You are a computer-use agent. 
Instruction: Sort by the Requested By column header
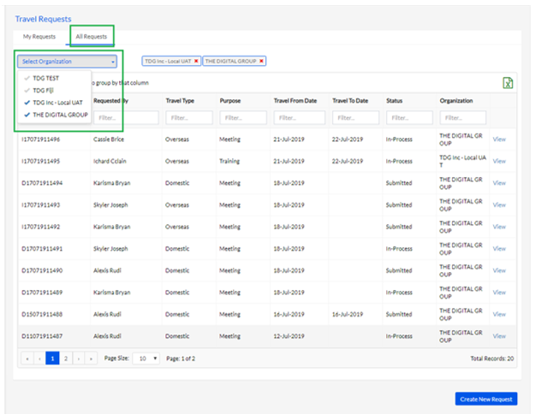(110, 101)
